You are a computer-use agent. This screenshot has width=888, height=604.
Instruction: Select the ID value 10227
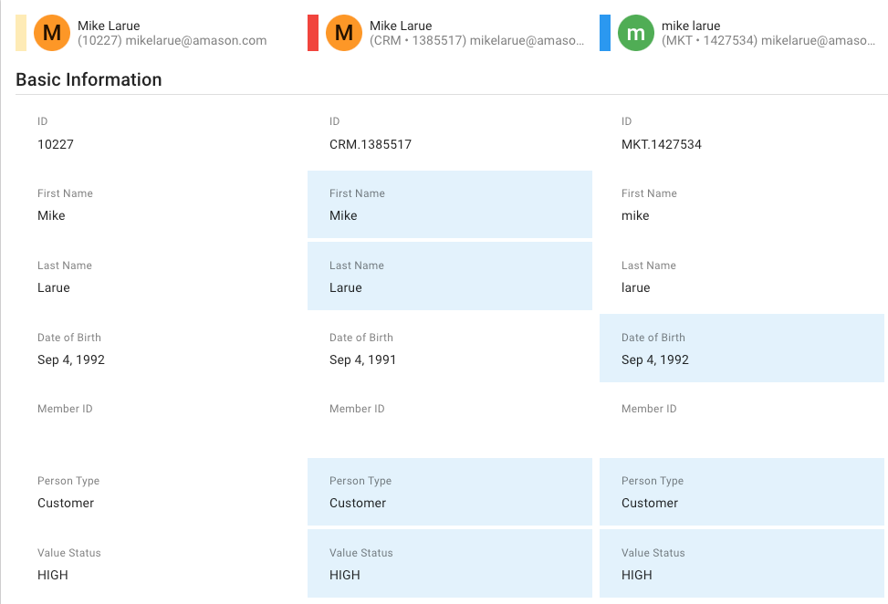56,144
